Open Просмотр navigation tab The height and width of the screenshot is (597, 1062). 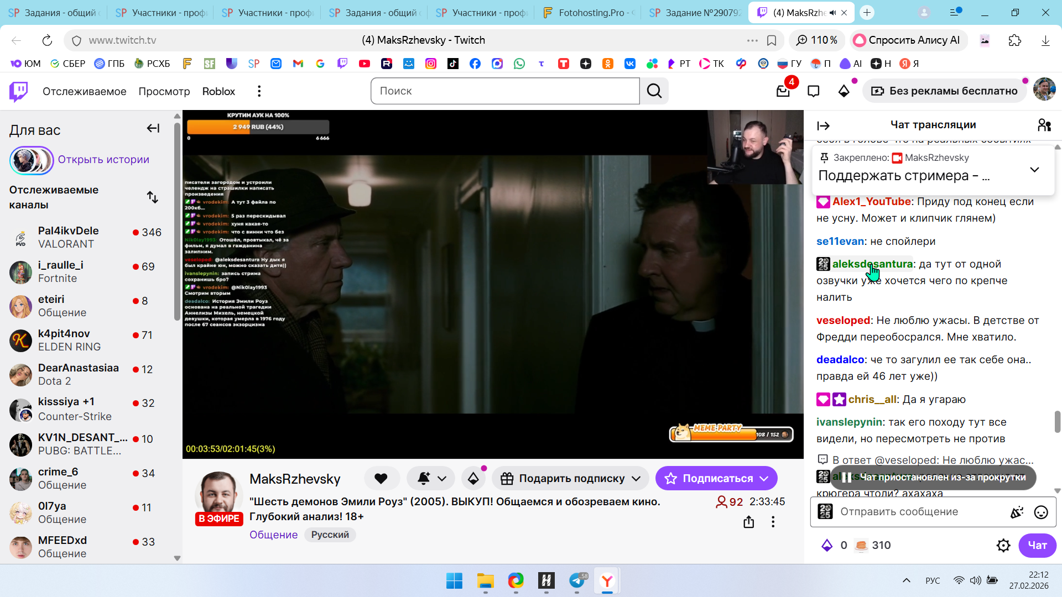(164, 91)
